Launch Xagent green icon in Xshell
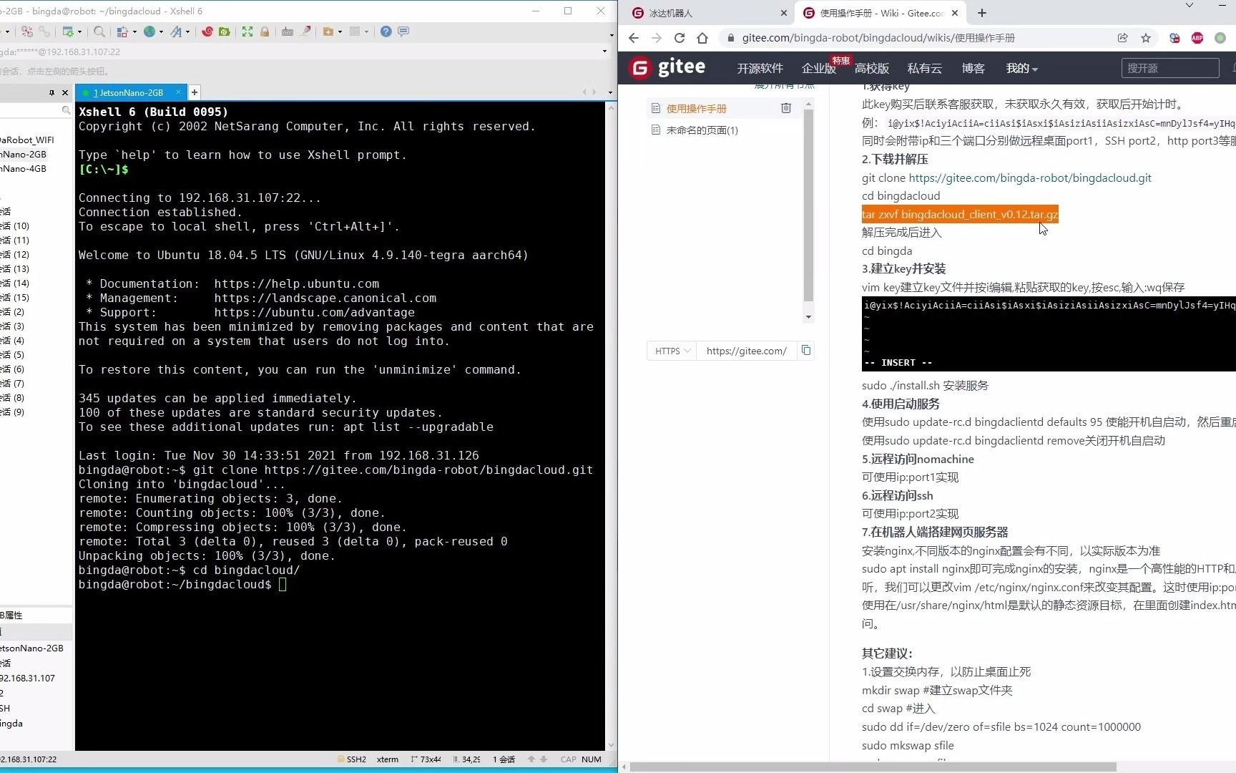 [225, 31]
